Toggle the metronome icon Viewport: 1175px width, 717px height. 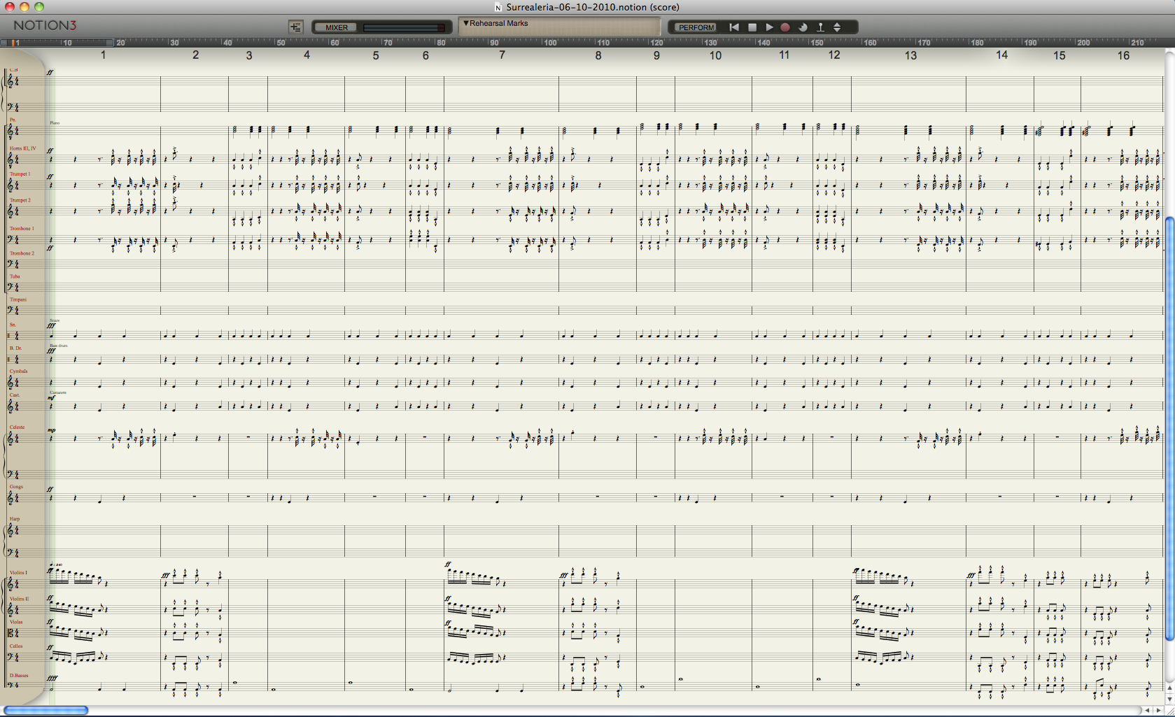[x=820, y=27]
